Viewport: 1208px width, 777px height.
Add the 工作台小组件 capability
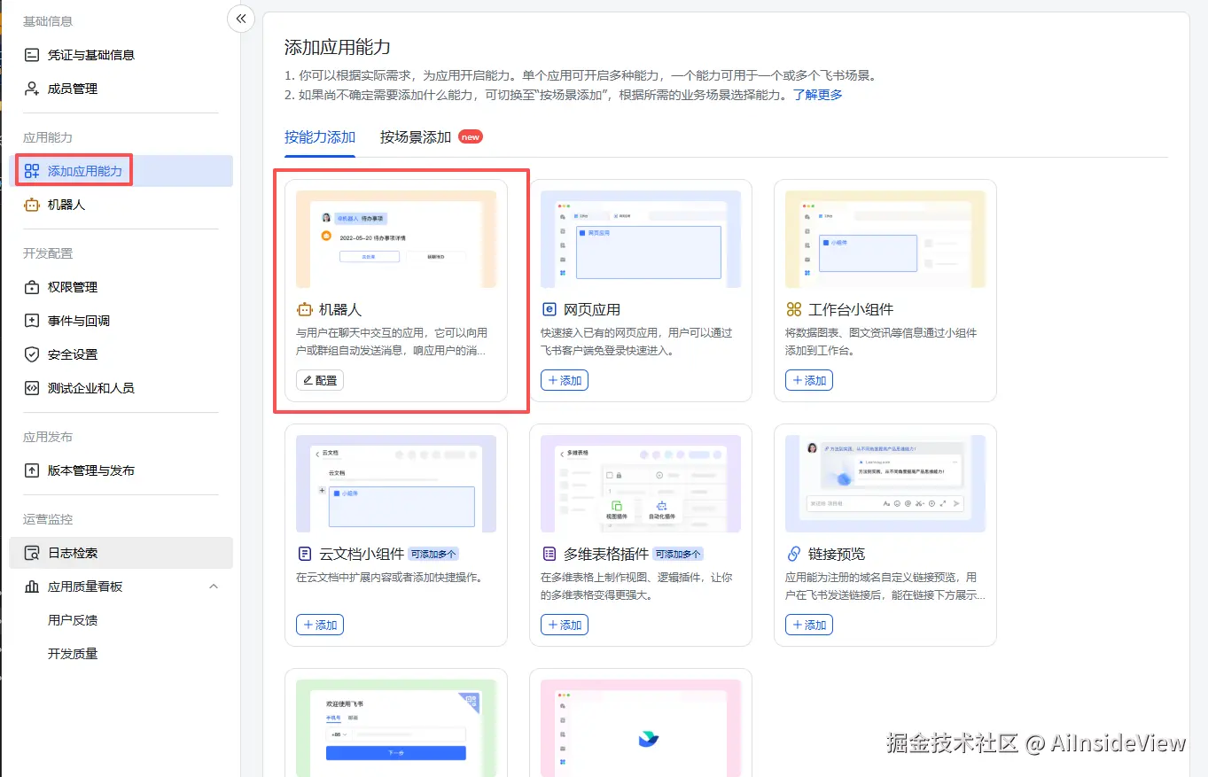coord(809,380)
